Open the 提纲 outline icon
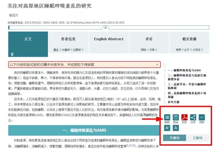The image size is (215, 149). pyautogui.click(x=167, y=117)
